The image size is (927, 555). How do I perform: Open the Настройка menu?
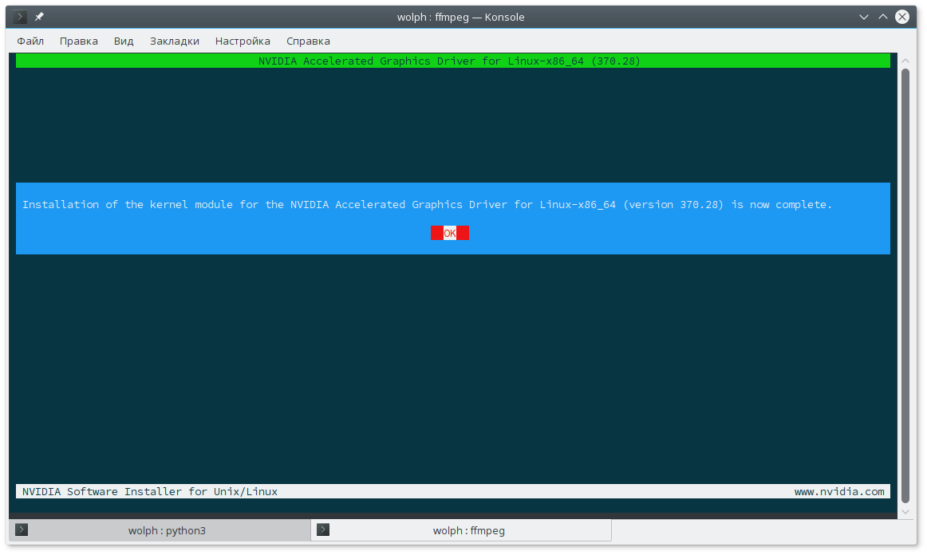pos(243,41)
